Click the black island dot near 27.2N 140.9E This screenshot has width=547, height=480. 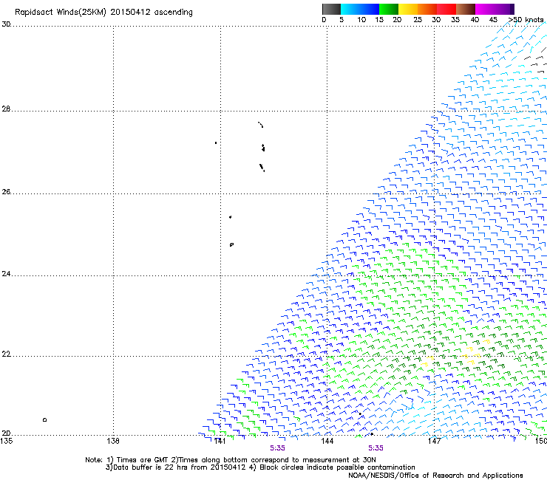coord(216,143)
